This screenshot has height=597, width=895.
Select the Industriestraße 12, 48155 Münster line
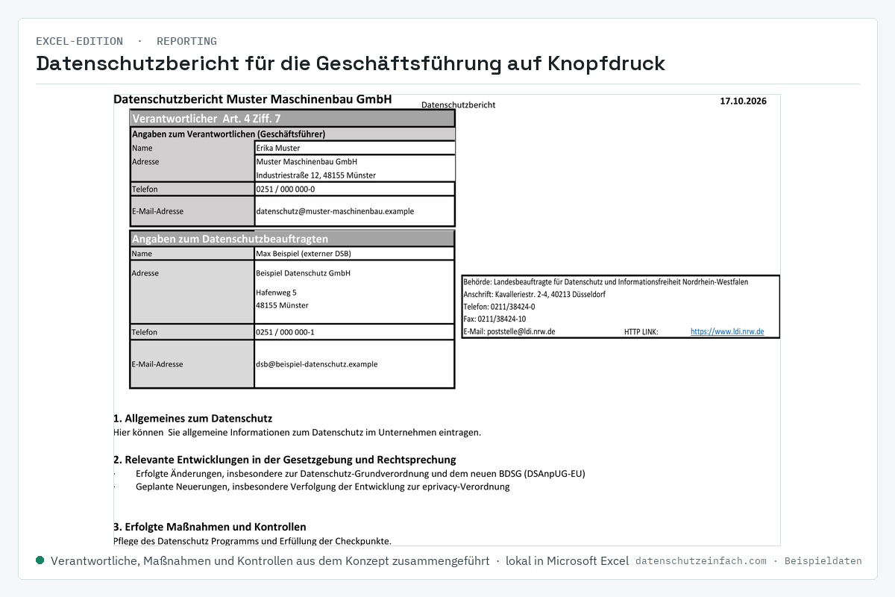315,175
